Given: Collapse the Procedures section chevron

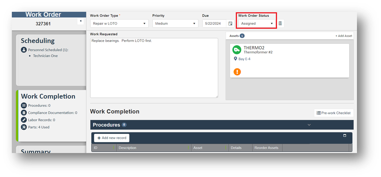Looking at the screenshot, I should pos(309,125).
